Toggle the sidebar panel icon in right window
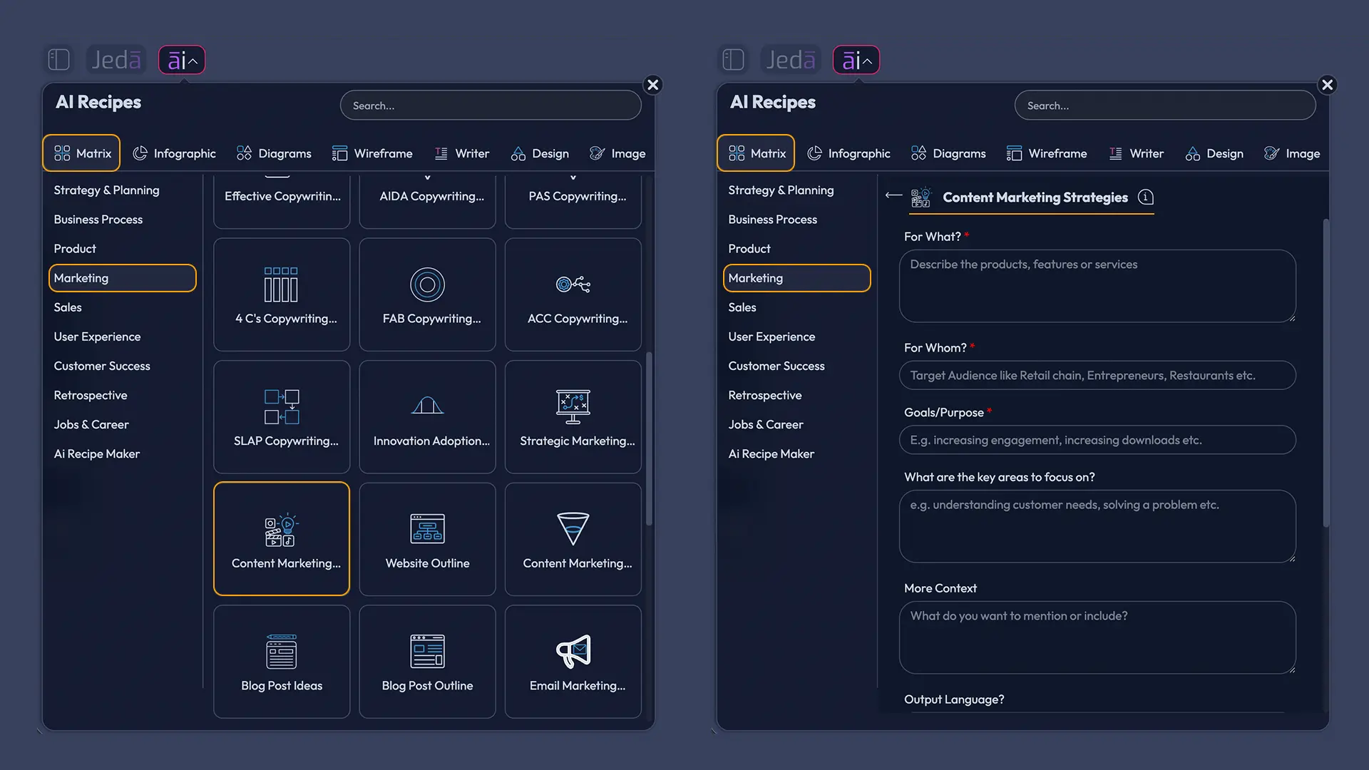 click(733, 60)
